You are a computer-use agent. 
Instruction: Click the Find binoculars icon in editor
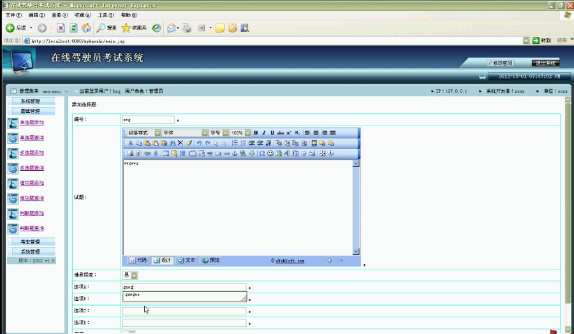click(x=172, y=143)
